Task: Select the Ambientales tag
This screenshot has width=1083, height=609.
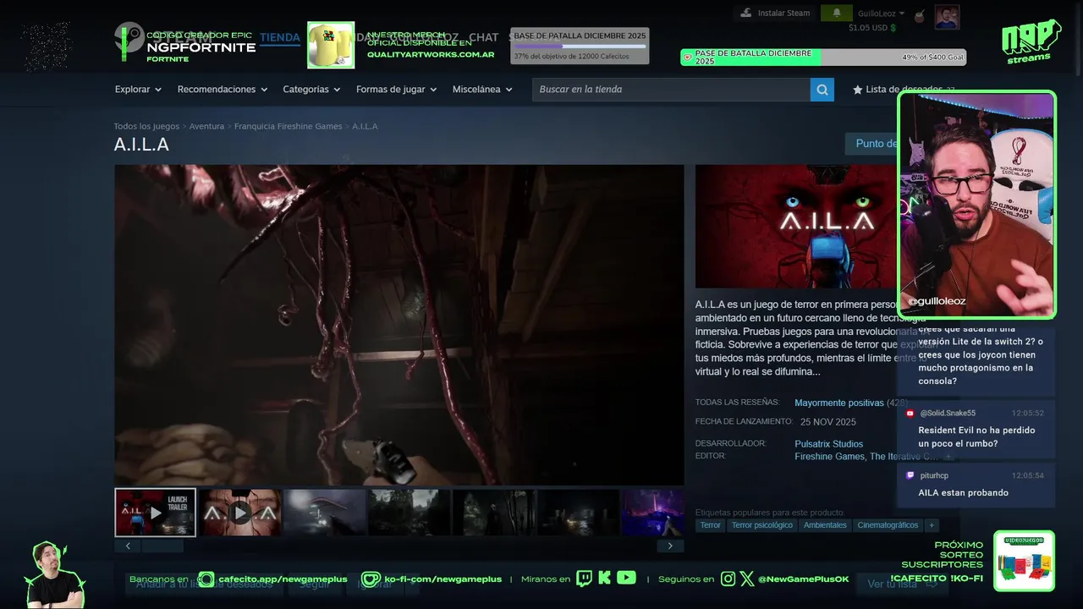Action: pyautogui.click(x=825, y=525)
